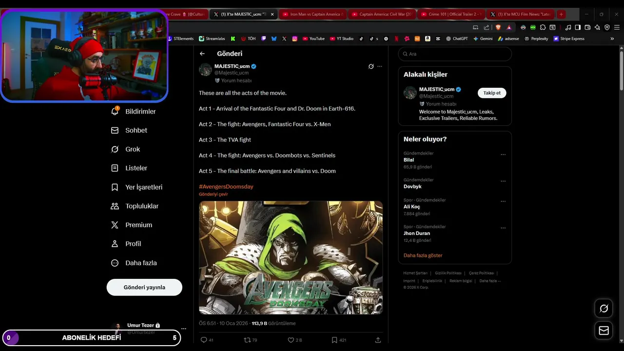Screen dimensions: 624x351
Task: Switch to Captain America: Civil War tab
Action: (382, 14)
